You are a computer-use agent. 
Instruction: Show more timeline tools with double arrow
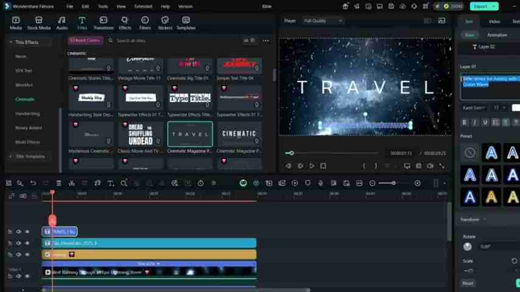(x=214, y=183)
